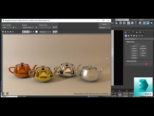Viewport: 154px width, 116px height.
Task: Click the Sphere primitive button
Action: click(x=134, y=49)
